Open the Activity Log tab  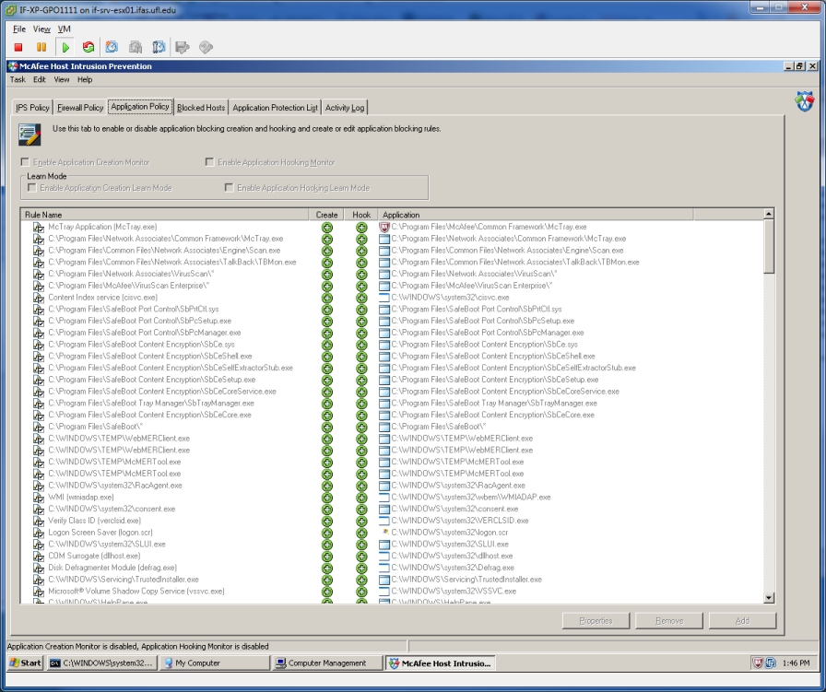coord(345,108)
